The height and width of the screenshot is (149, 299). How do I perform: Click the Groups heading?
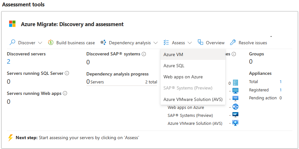(x=257, y=54)
